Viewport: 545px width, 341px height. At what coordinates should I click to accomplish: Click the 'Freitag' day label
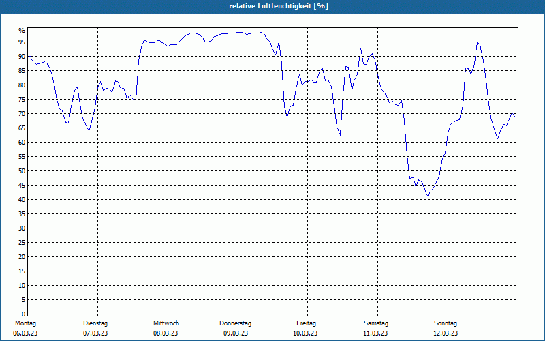click(306, 323)
